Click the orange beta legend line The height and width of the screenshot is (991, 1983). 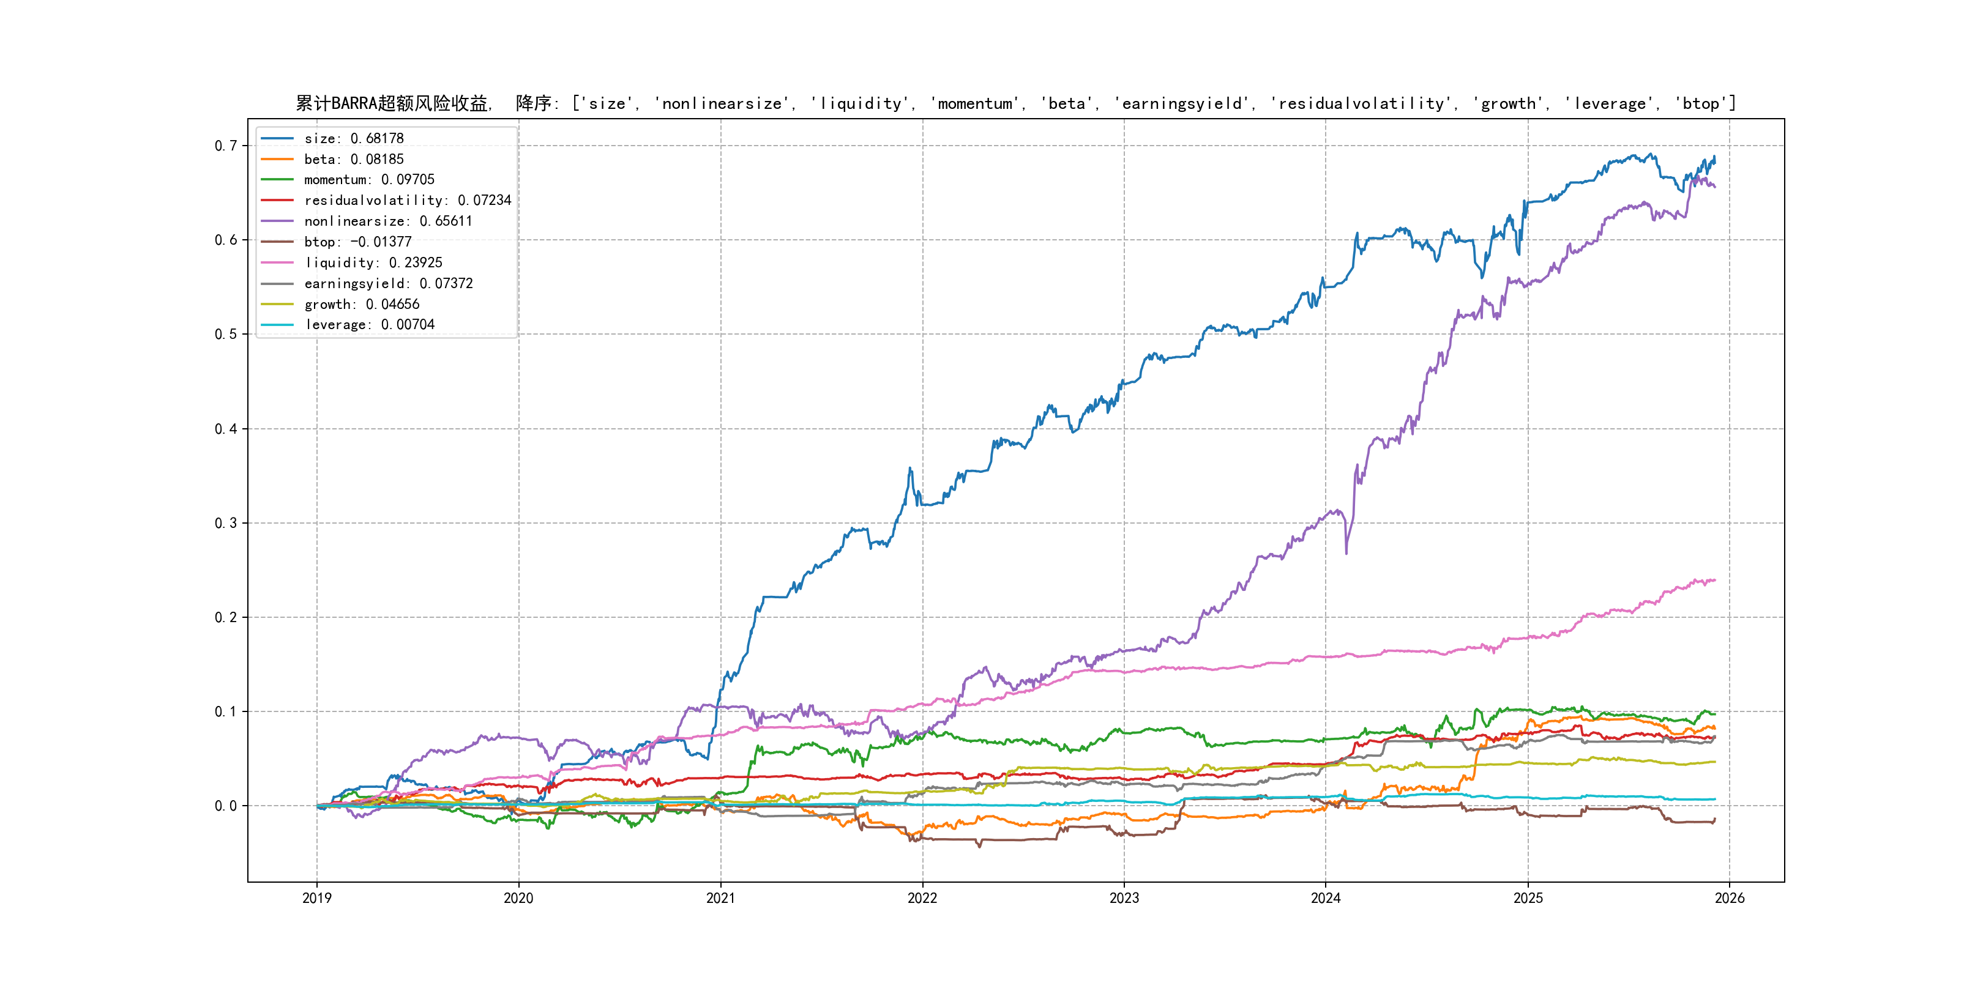[x=277, y=159]
